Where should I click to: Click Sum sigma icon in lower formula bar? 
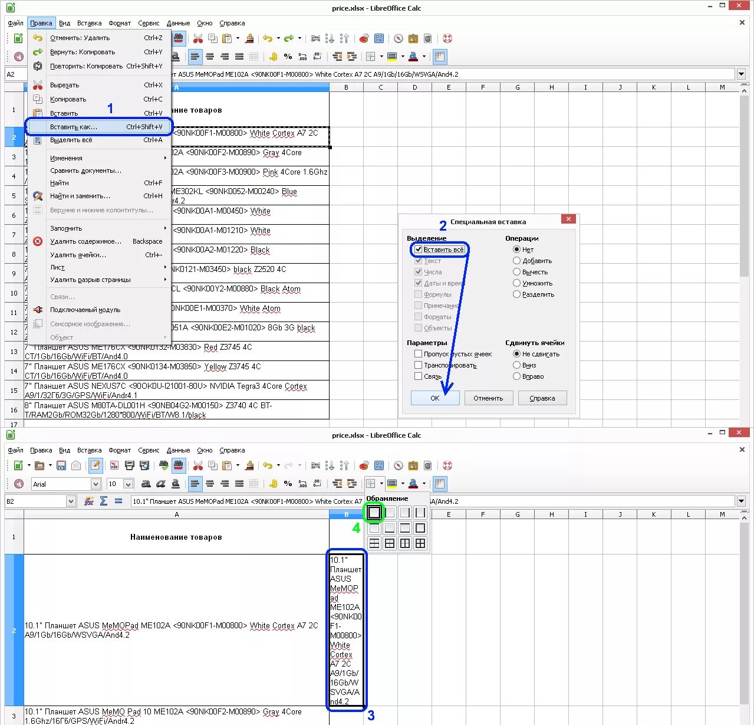click(x=104, y=501)
